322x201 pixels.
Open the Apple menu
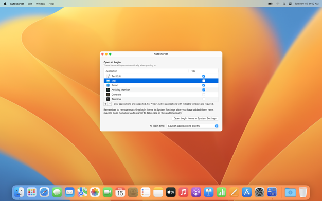coord(5,4)
